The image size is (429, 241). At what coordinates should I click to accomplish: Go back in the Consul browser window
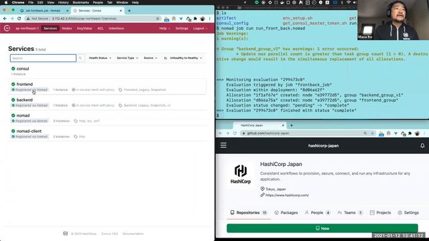click(x=5, y=19)
